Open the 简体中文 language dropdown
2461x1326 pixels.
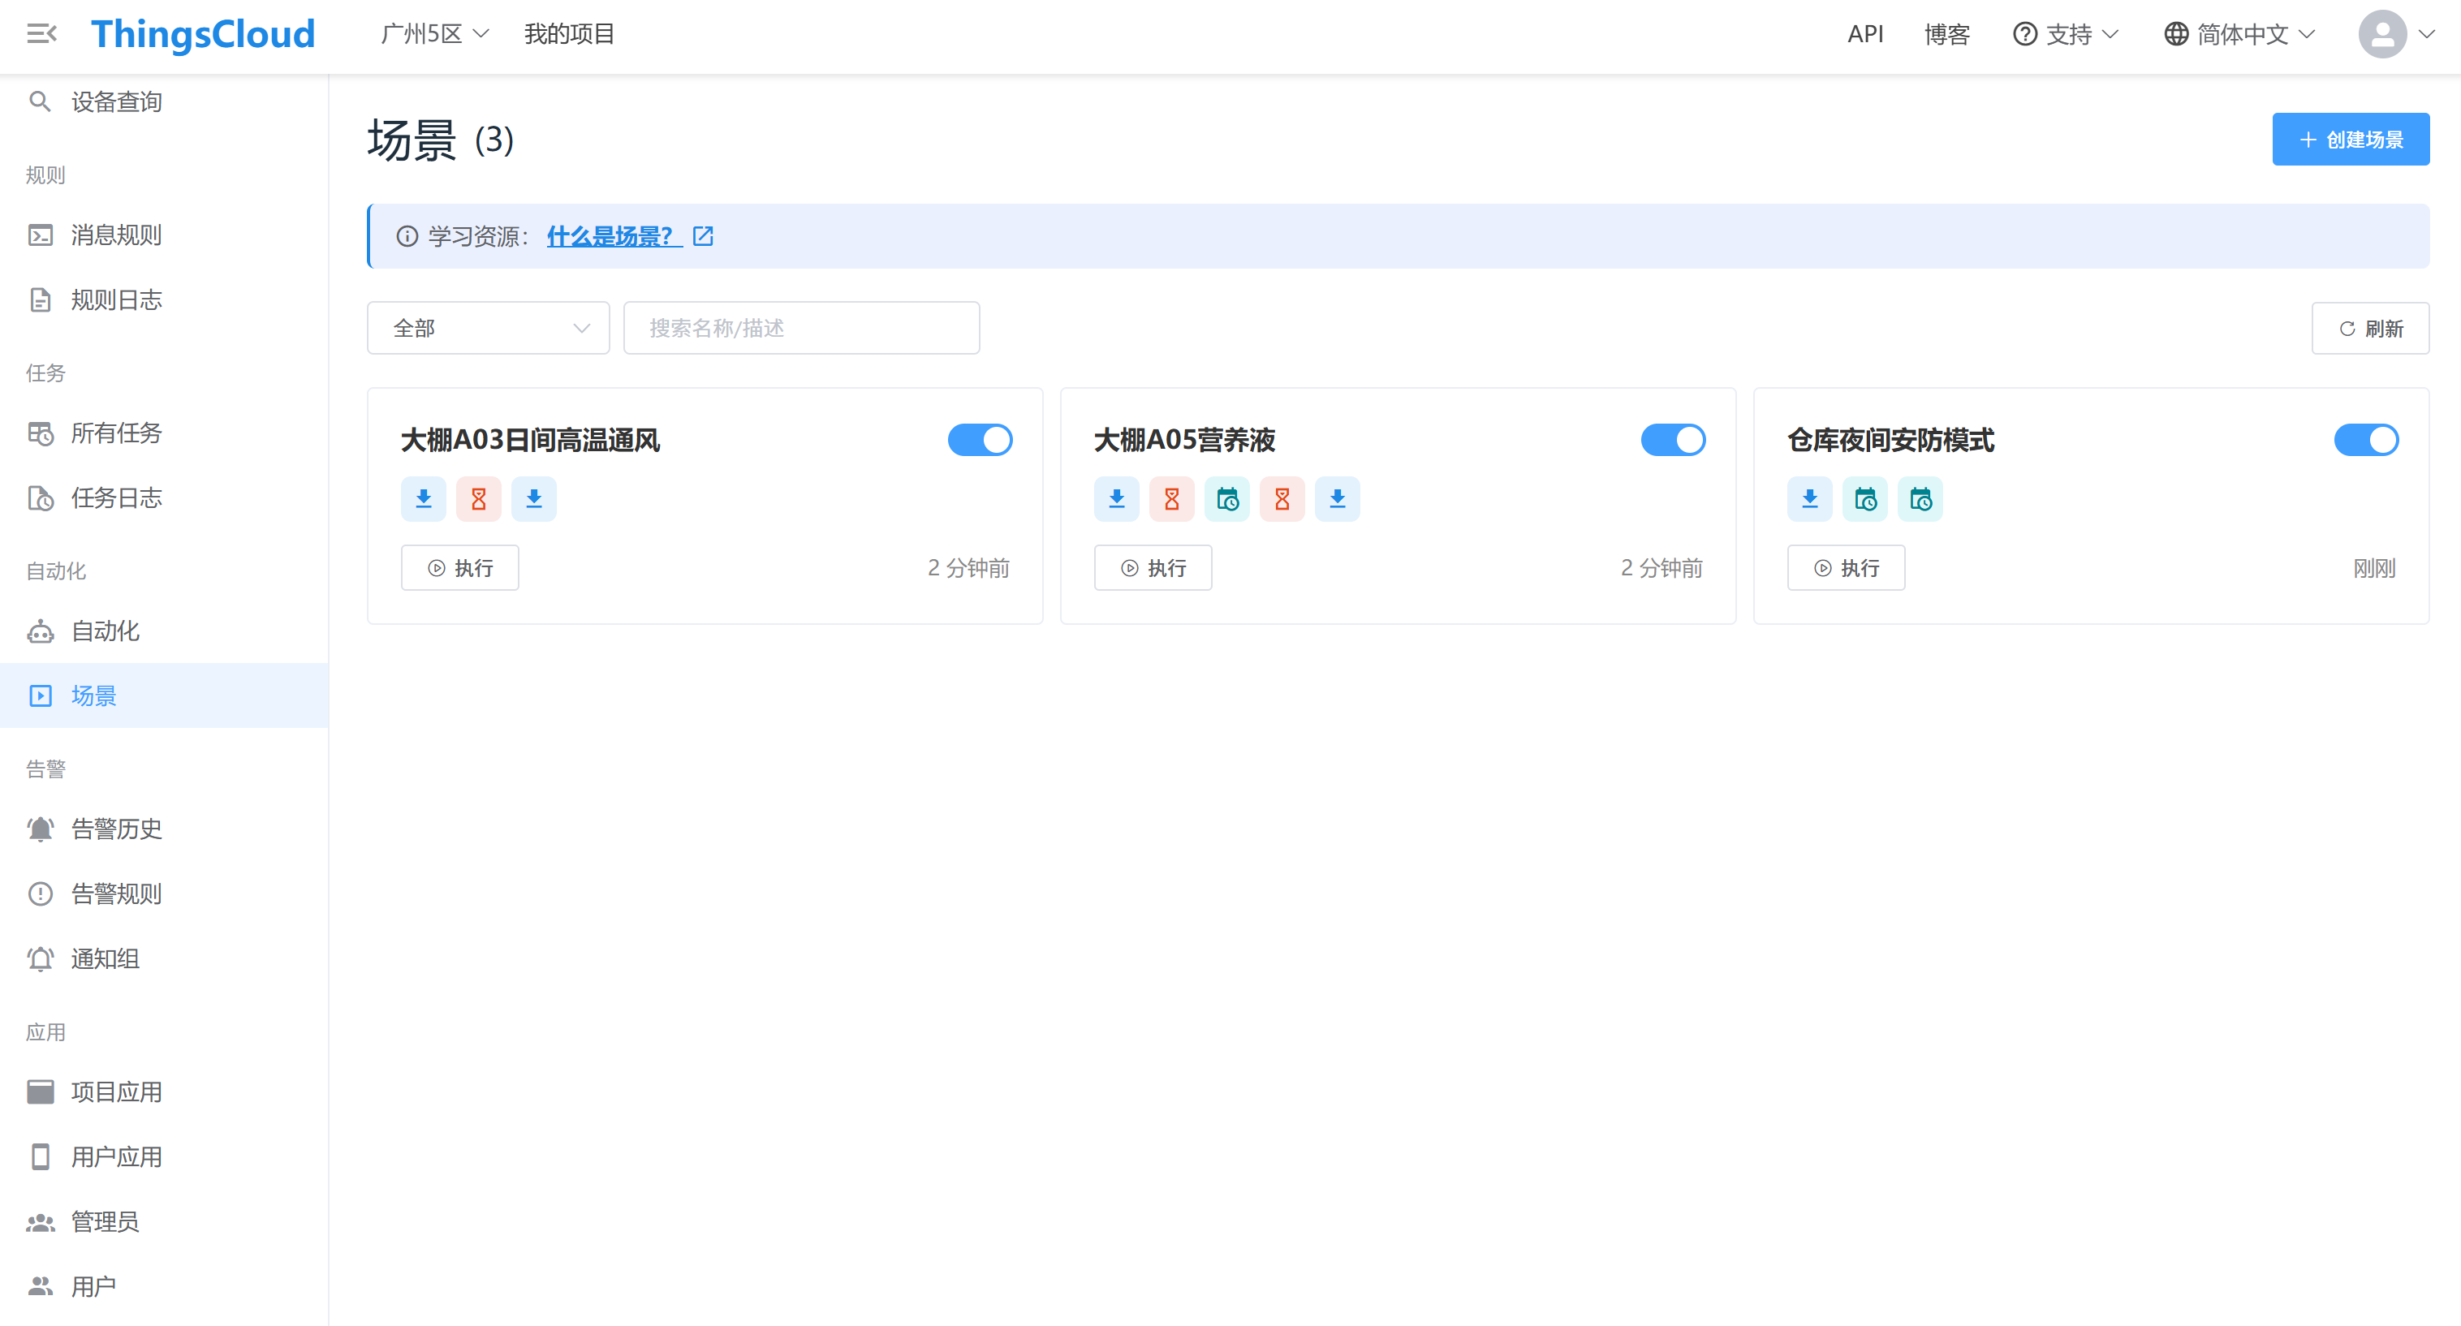coord(2239,34)
